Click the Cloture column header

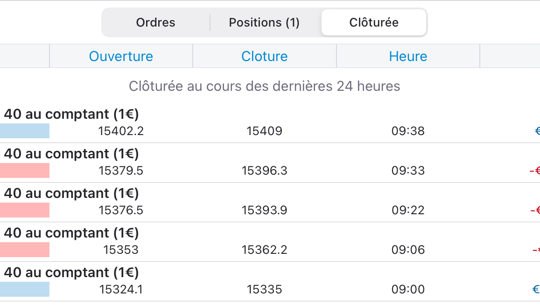point(264,56)
